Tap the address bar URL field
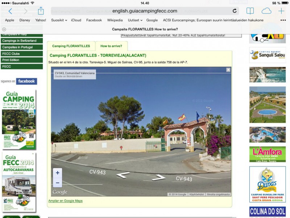This screenshot has height=218, width=290. (x=145, y=11)
